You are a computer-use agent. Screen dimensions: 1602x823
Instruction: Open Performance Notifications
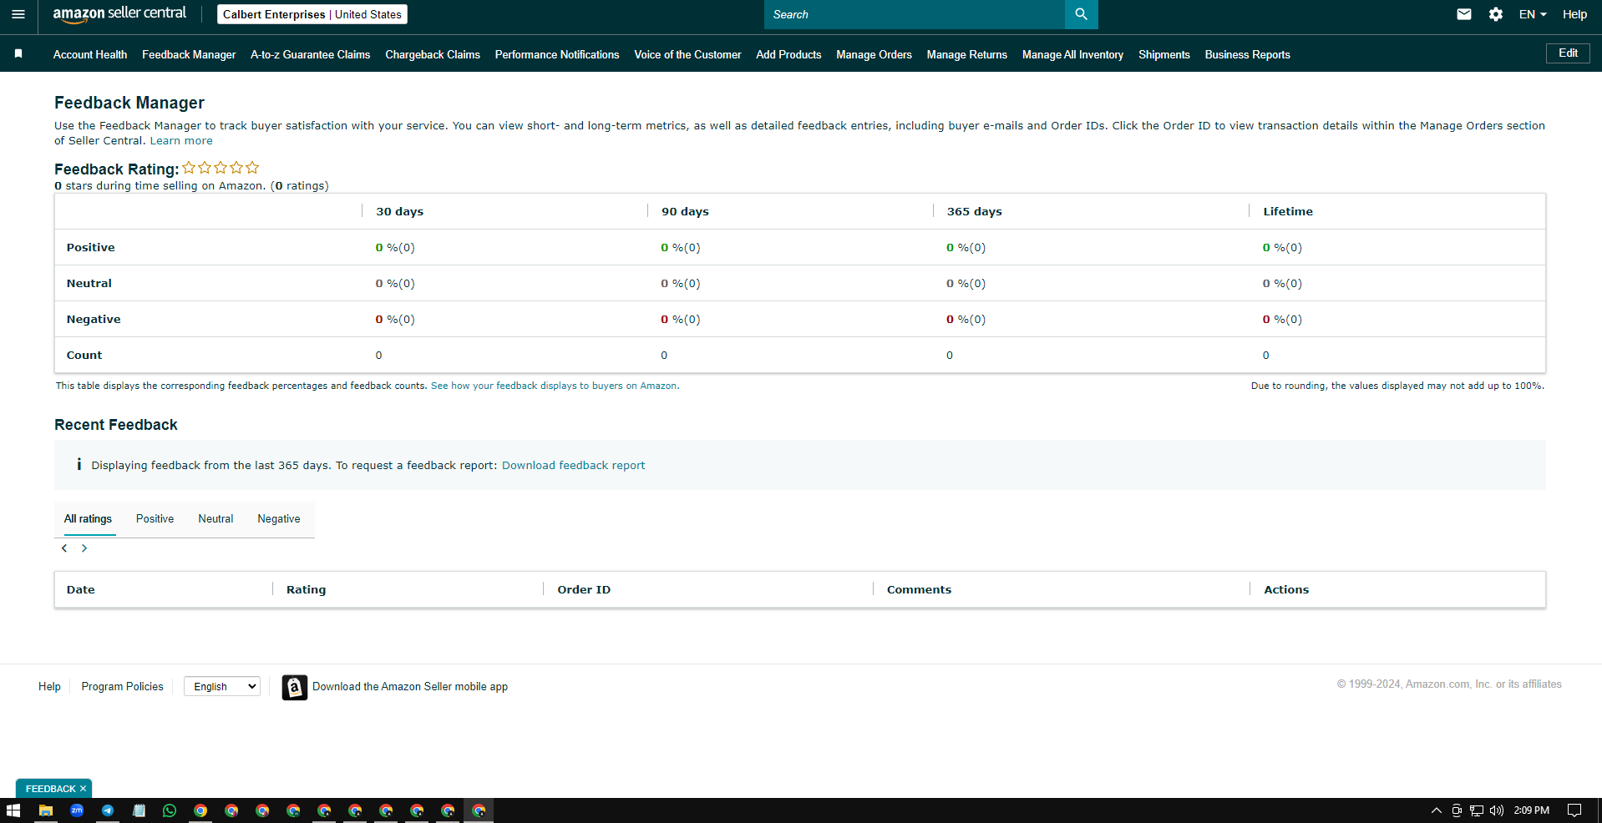coord(557,54)
